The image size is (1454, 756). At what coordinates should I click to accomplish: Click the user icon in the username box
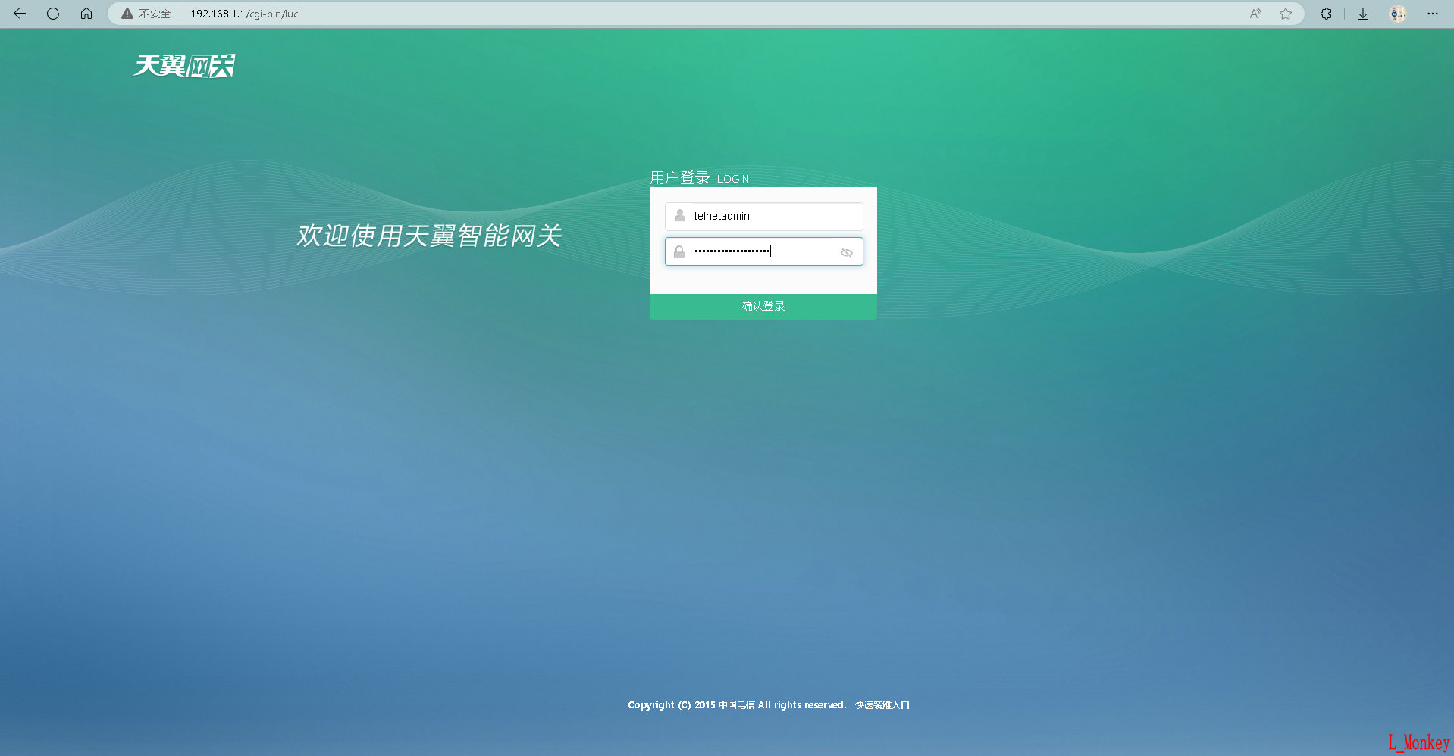[680, 216]
